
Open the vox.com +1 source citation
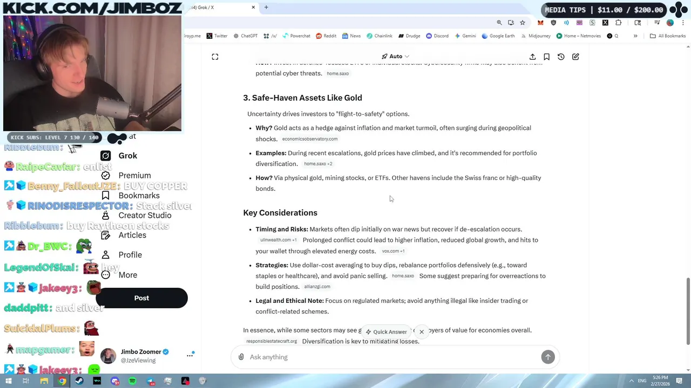click(393, 251)
